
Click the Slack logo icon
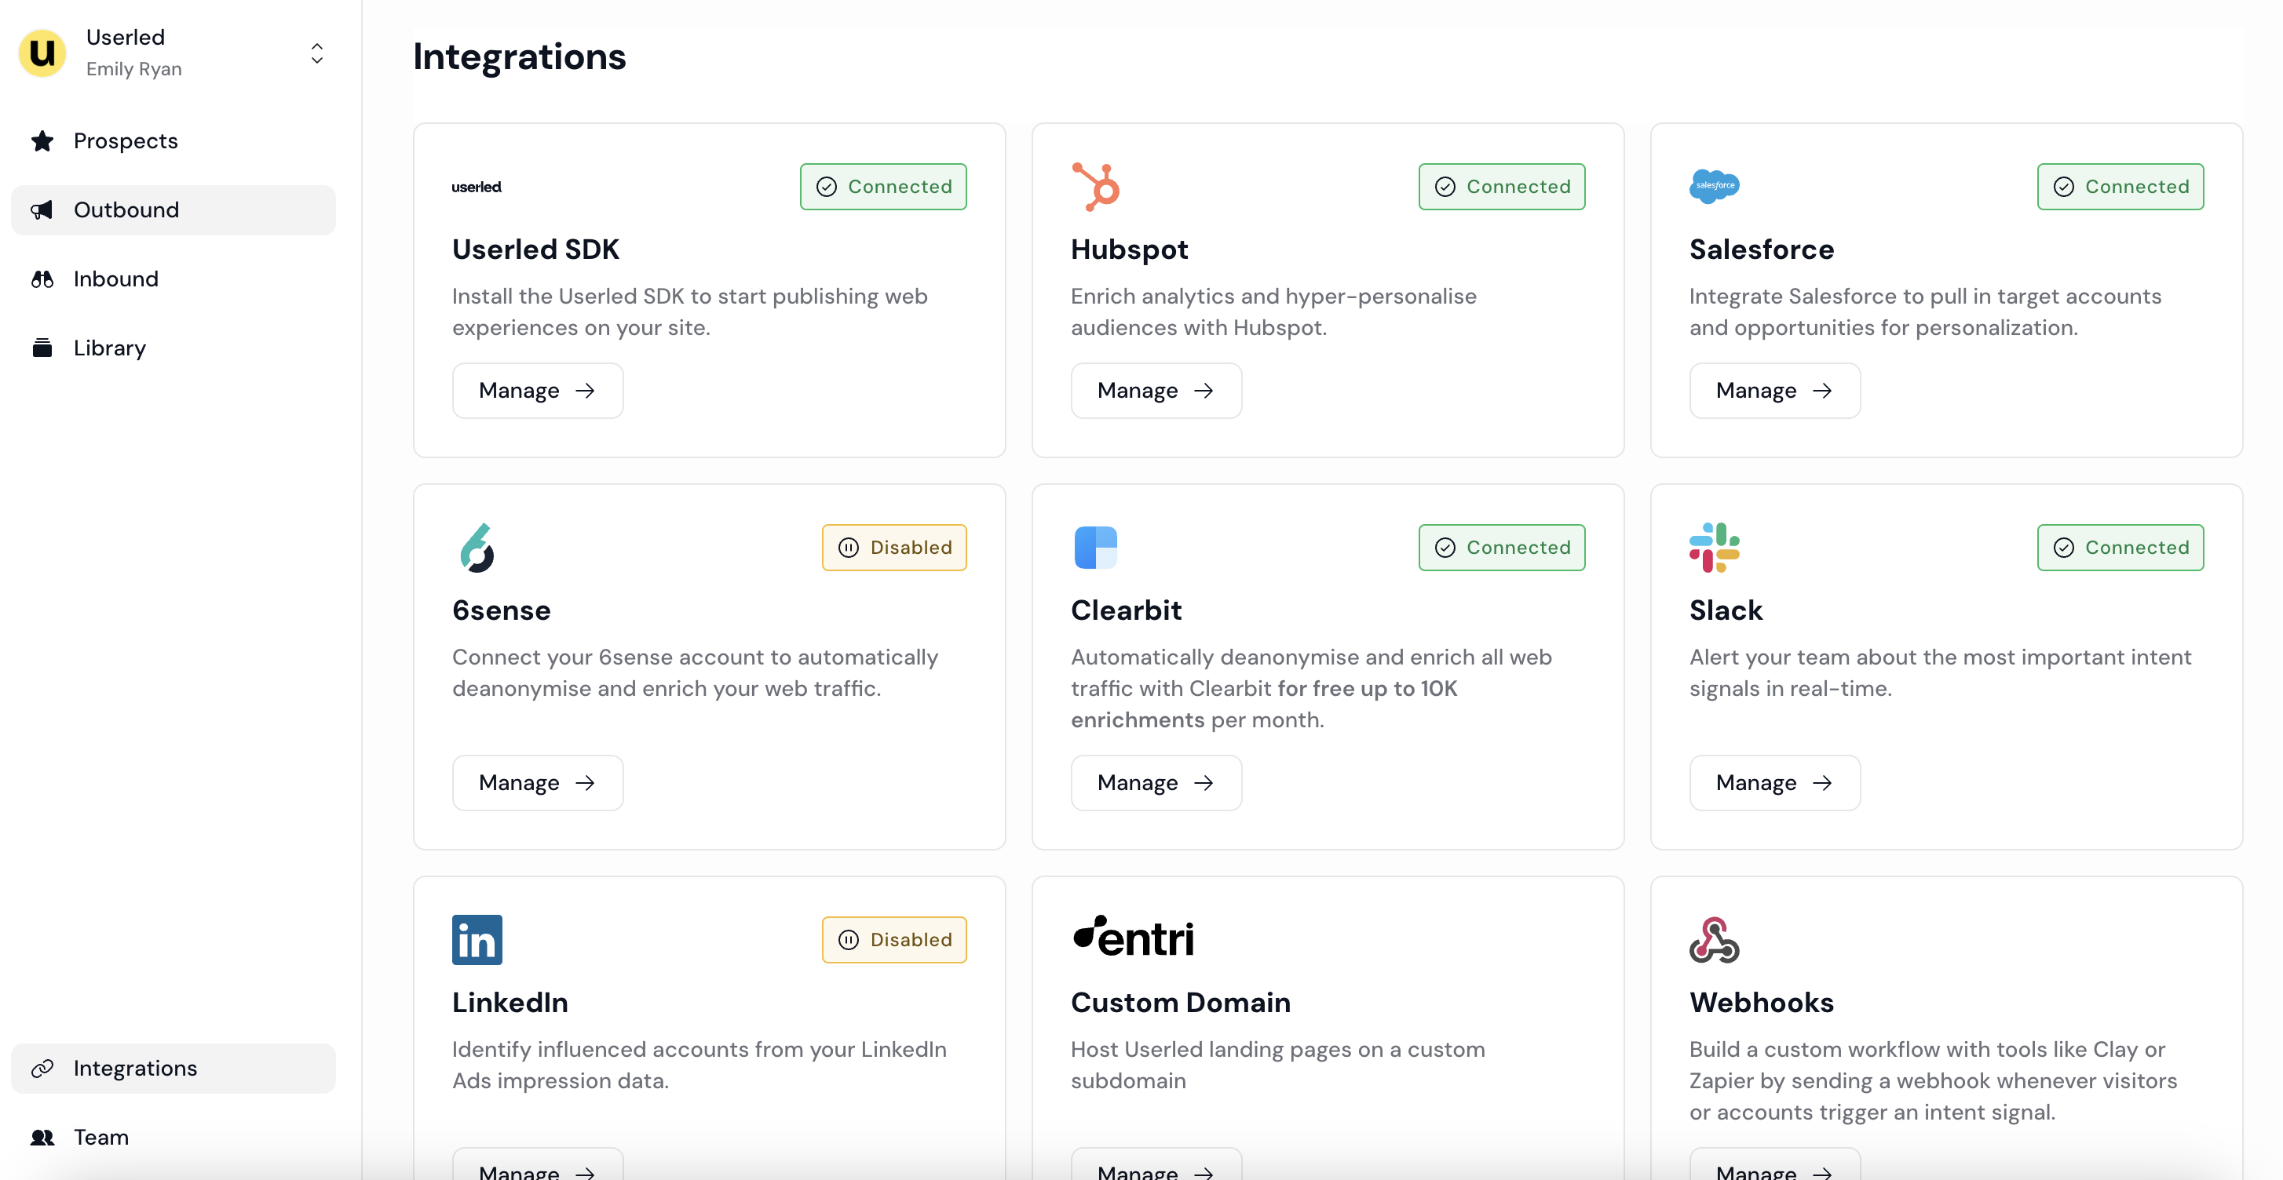click(1714, 548)
